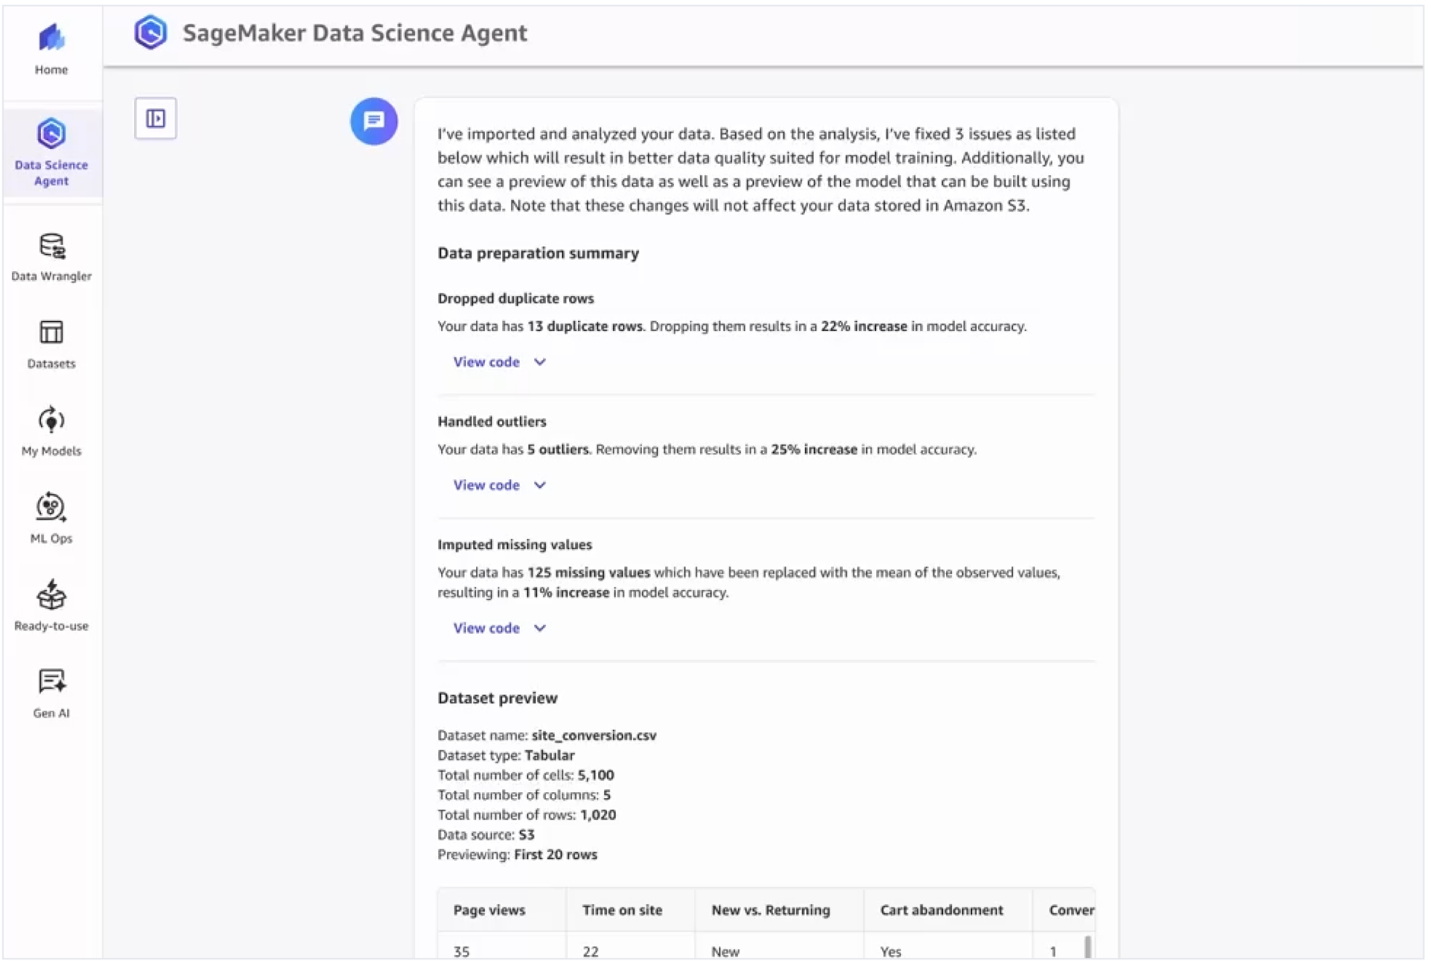The height and width of the screenshot is (964, 1430).
Task: Click the Data source: S3 line
Action: click(x=486, y=834)
